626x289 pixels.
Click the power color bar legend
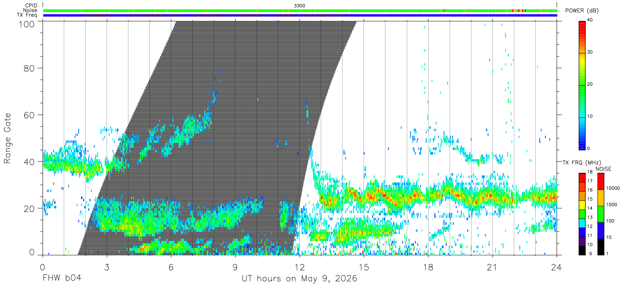[x=582, y=85]
